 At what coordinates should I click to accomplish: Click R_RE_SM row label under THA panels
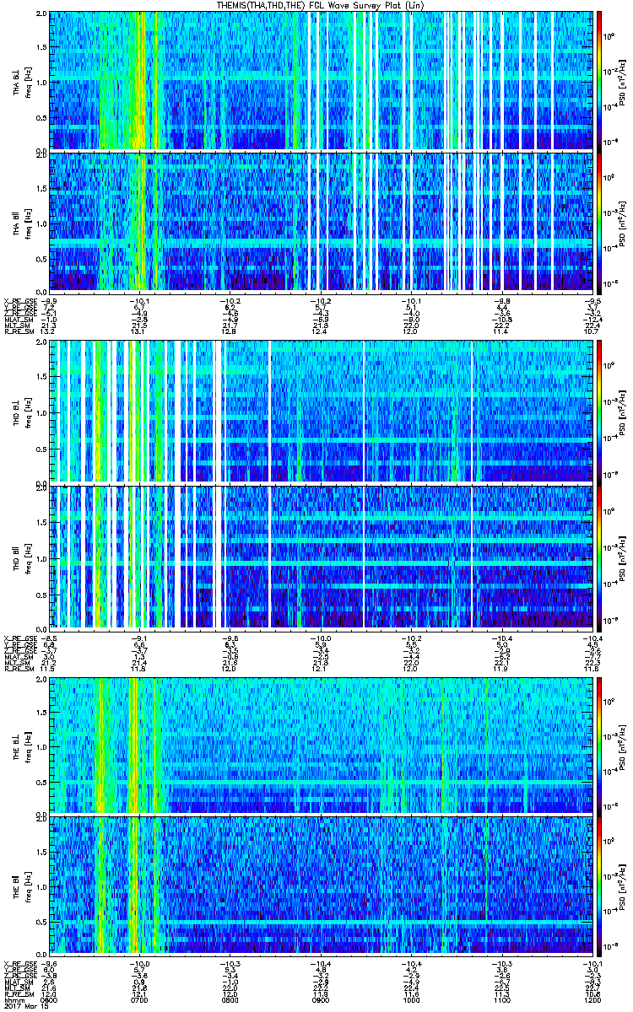(x=19, y=331)
